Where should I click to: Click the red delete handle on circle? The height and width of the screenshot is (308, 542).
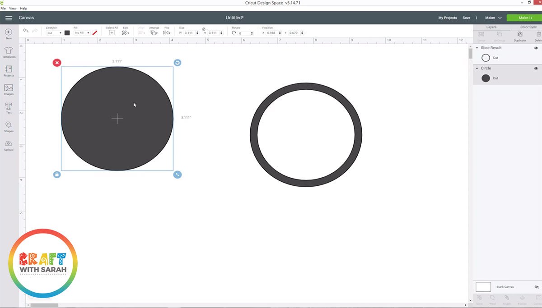(x=57, y=63)
